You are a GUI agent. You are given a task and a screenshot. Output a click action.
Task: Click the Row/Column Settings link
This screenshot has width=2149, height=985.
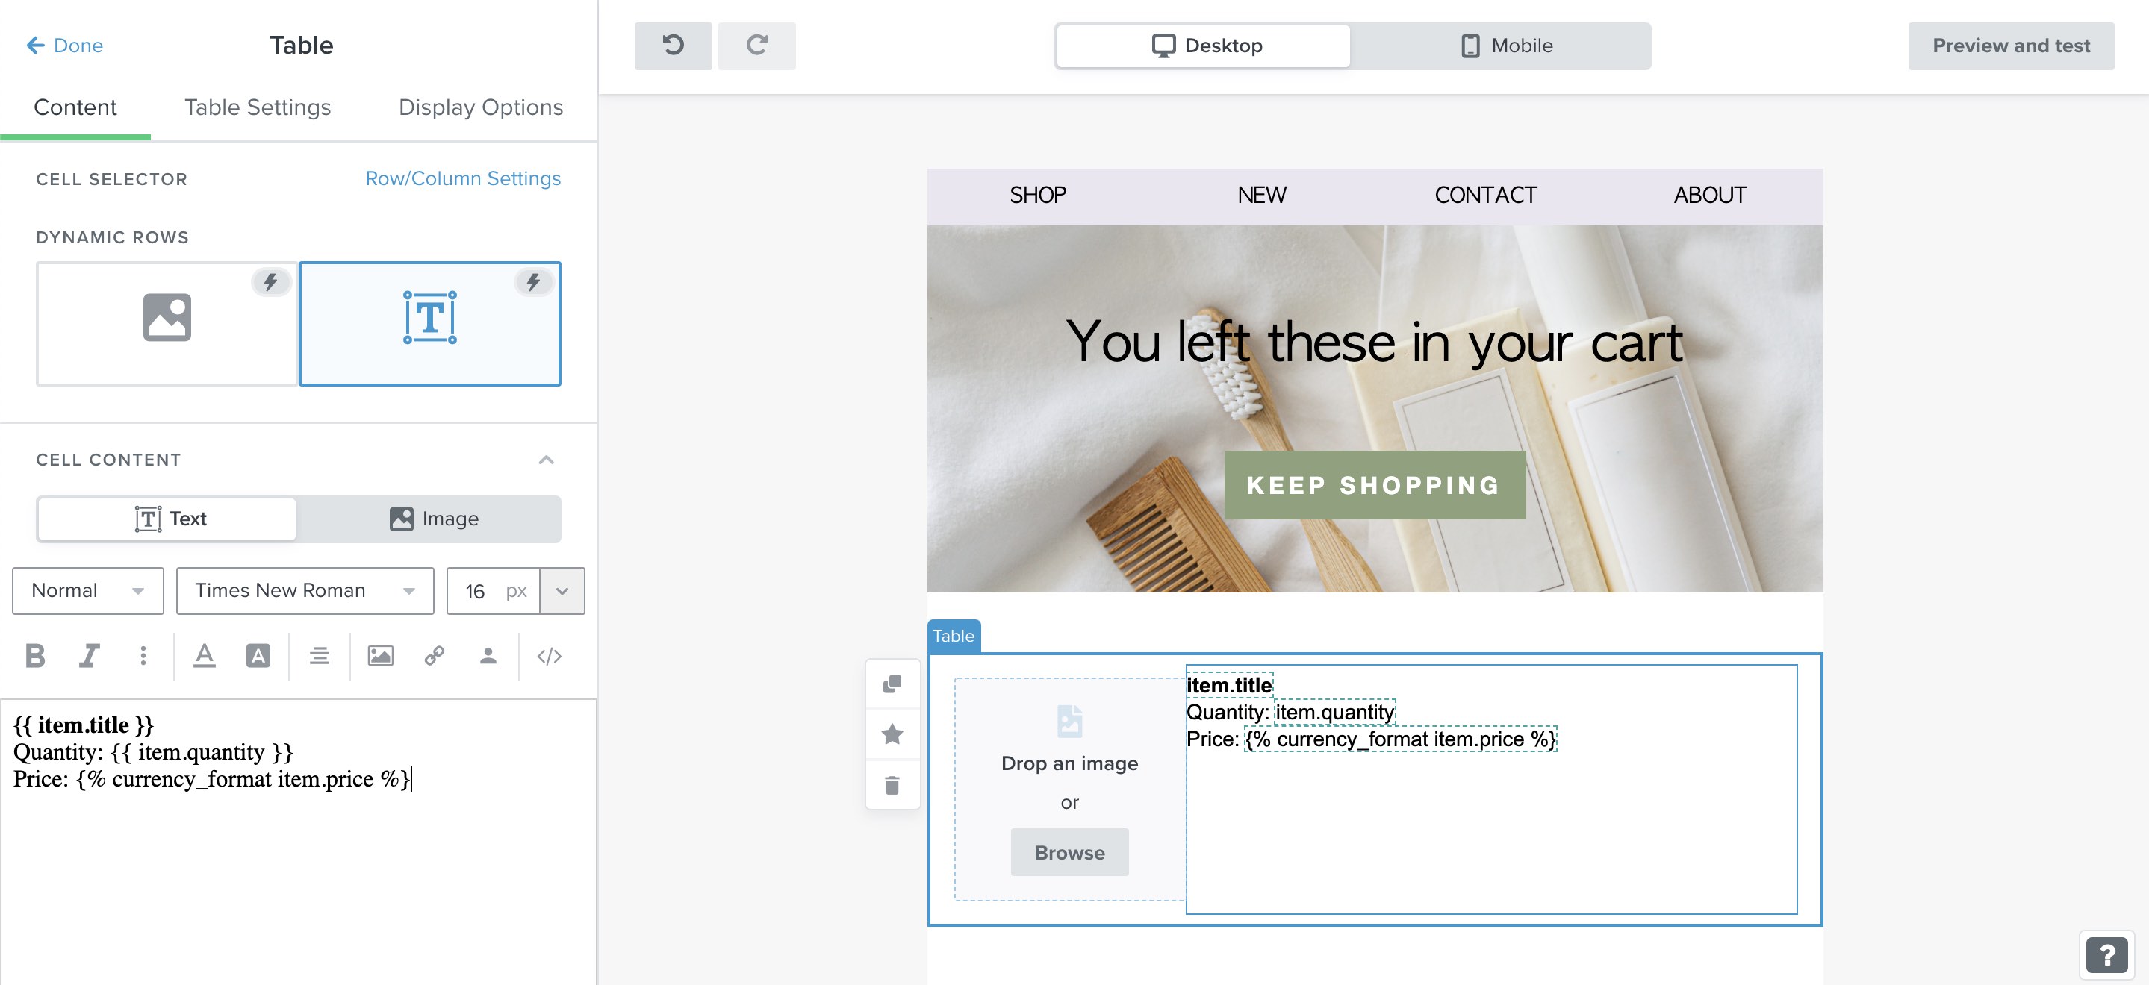[462, 177]
